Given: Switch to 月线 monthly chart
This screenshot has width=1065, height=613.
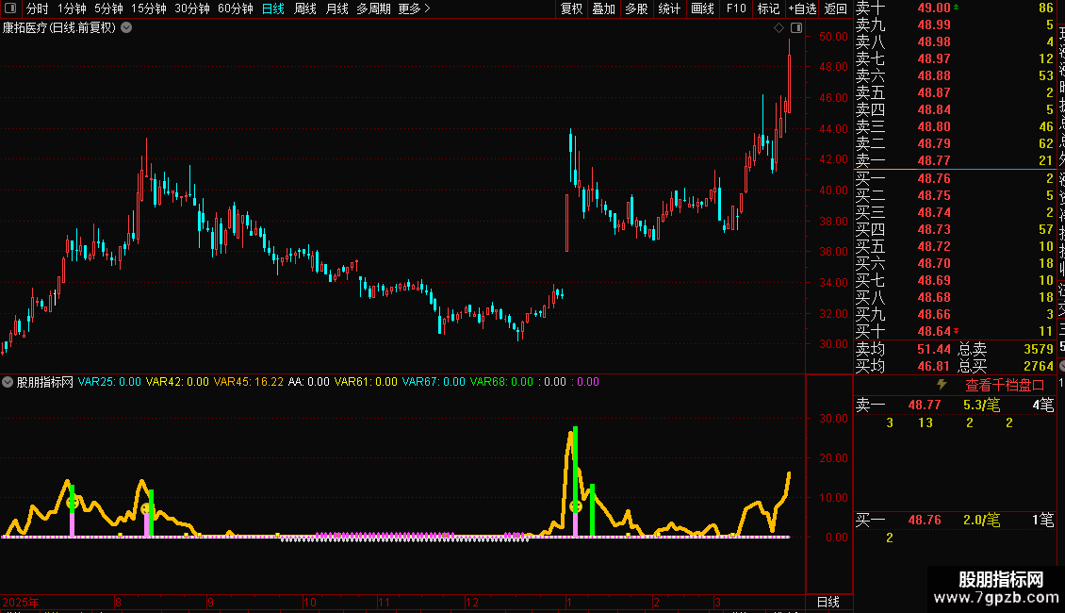Looking at the screenshot, I should pyautogui.click(x=336, y=8).
